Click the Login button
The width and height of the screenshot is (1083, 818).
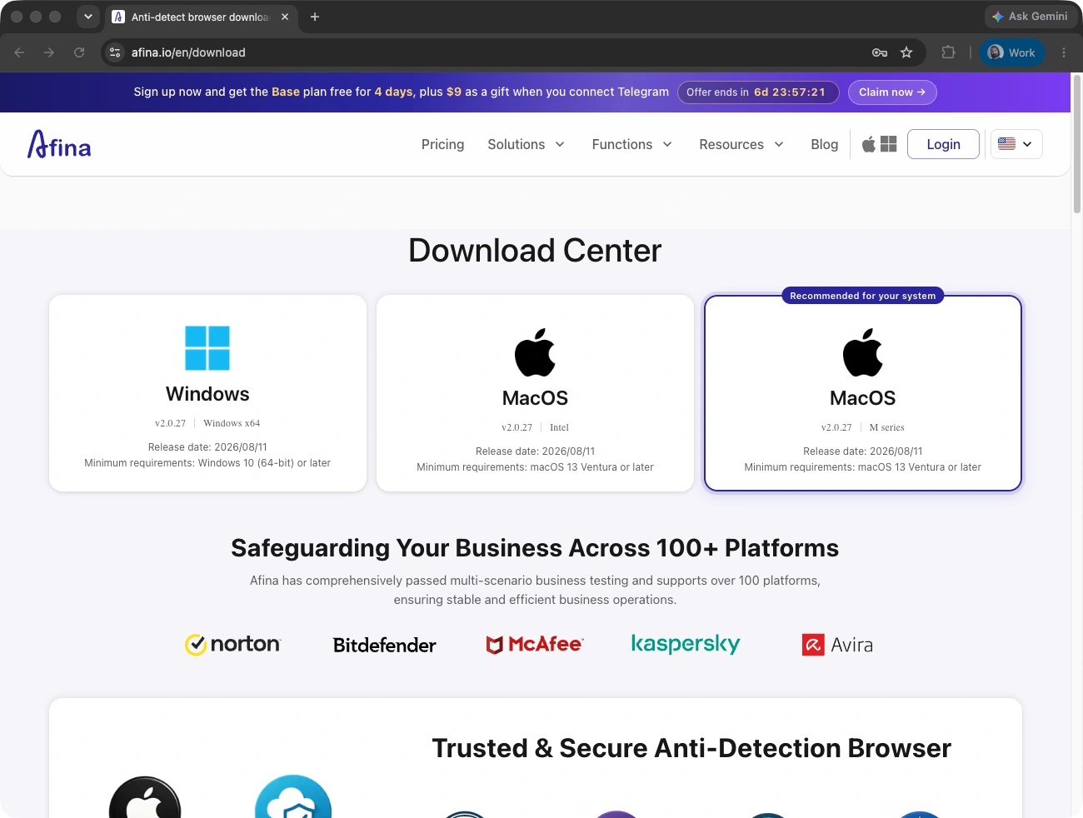pos(943,144)
